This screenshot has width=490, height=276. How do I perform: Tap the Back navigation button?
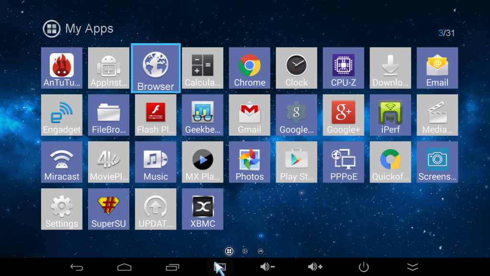pyautogui.click(x=77, y=267)
